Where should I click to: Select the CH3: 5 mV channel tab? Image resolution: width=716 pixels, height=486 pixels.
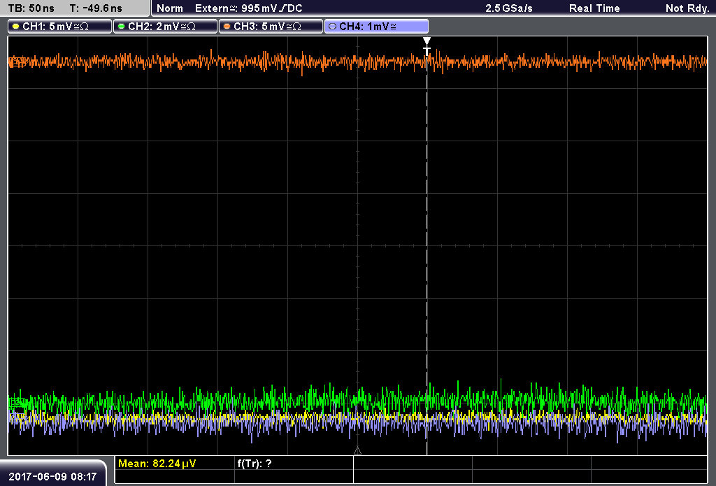tap(271, 27)
